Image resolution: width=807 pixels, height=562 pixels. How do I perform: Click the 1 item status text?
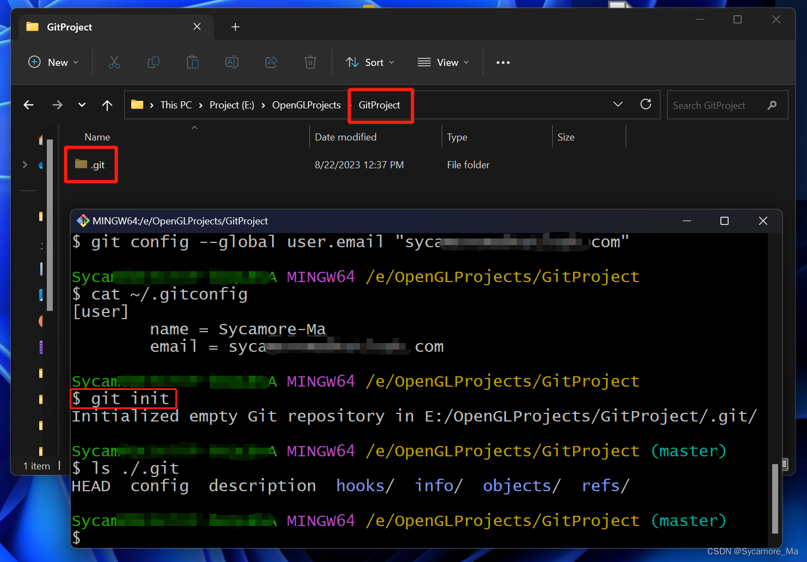(x=36, y=466)
